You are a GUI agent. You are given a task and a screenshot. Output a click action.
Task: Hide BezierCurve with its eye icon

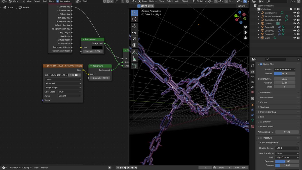[x=294, y=13]
